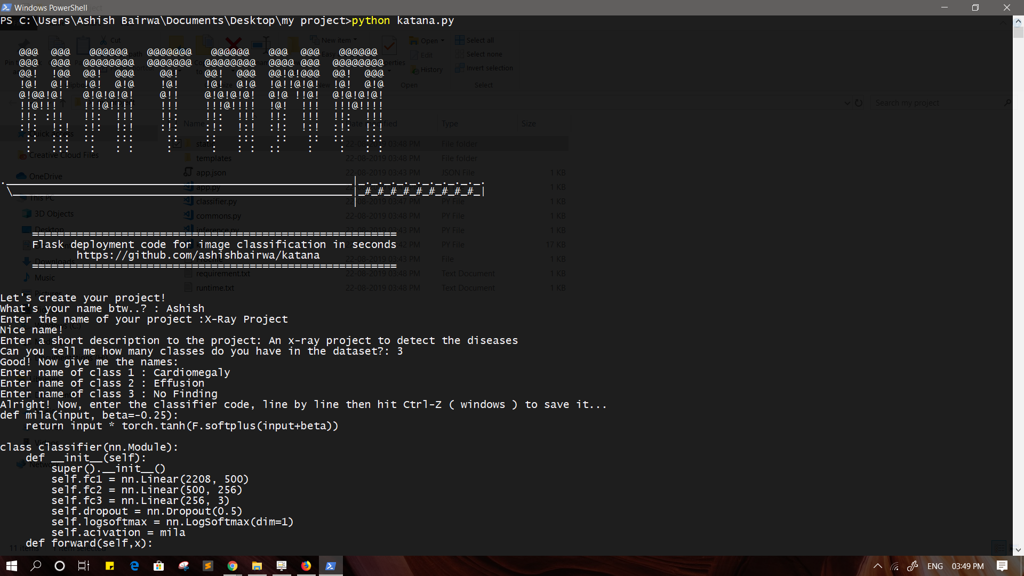Click the GitHub katana URL text

198,255
